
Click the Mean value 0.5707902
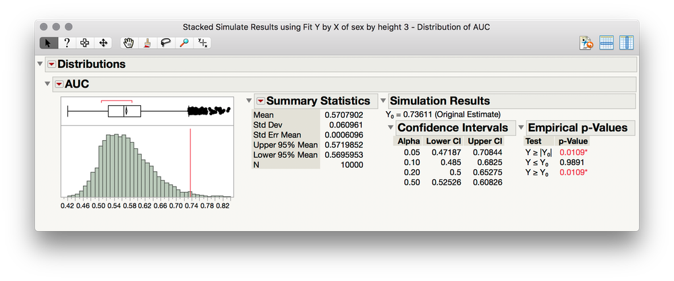[343, 115]
